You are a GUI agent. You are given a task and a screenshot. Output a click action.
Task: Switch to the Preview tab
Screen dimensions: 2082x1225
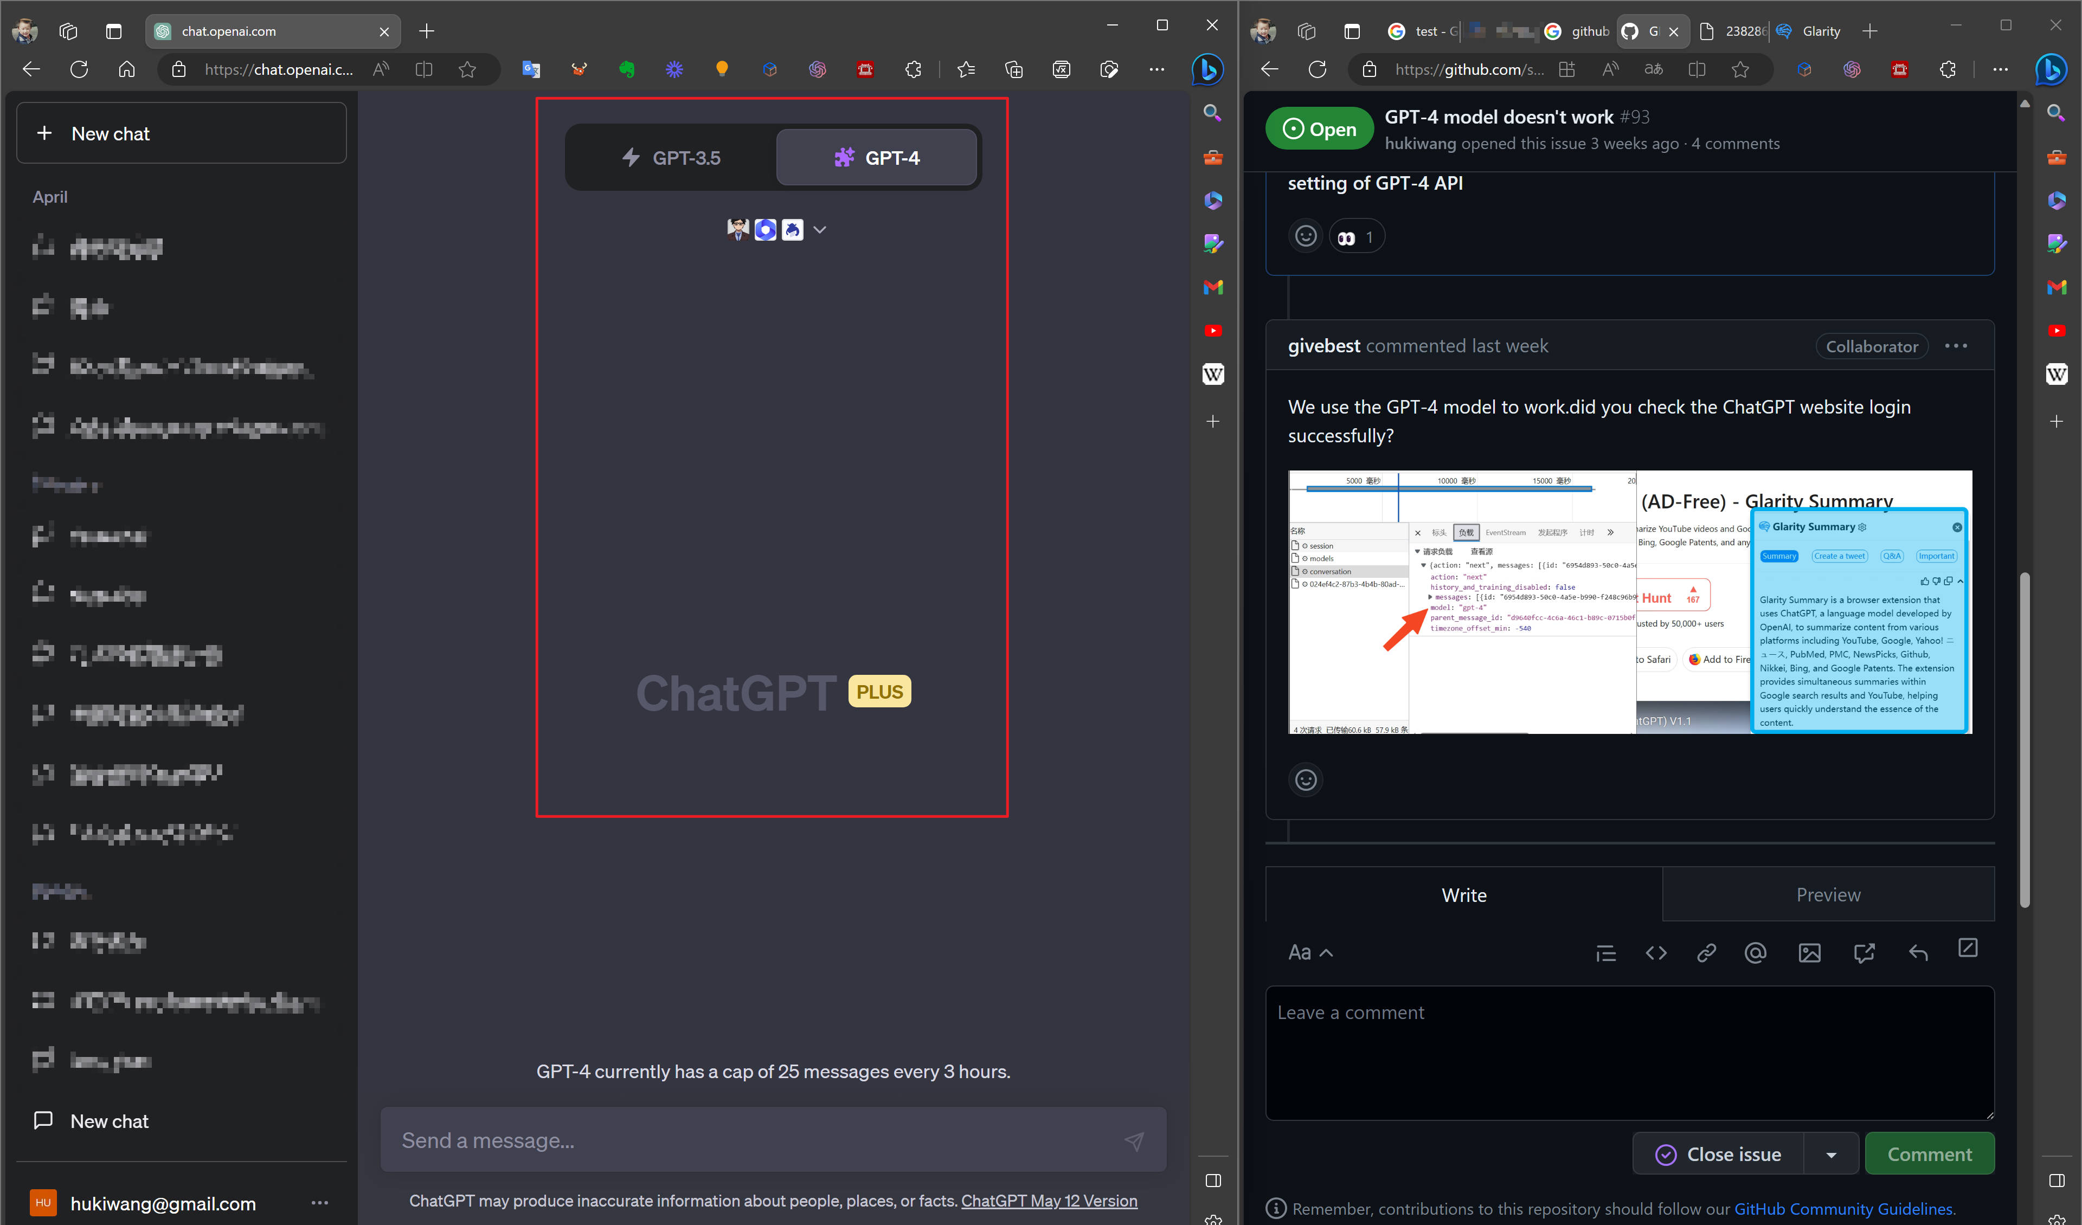pyautogui.click(x=1828, y=894)
